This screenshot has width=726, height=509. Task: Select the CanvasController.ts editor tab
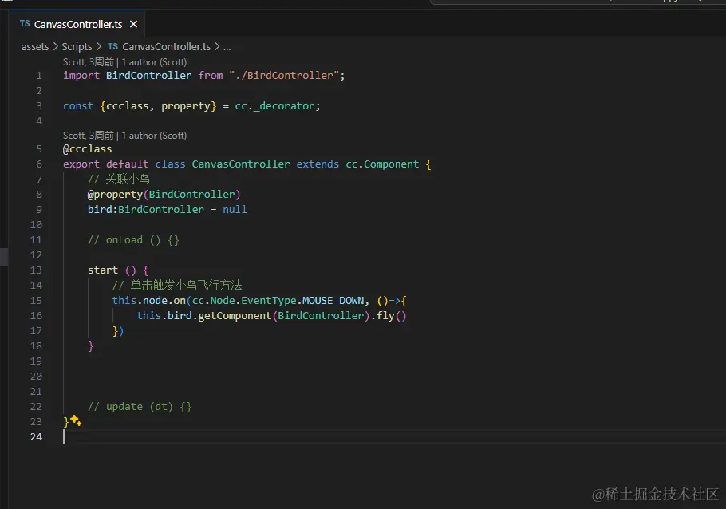pyautogui.click(x=77, y=24)
